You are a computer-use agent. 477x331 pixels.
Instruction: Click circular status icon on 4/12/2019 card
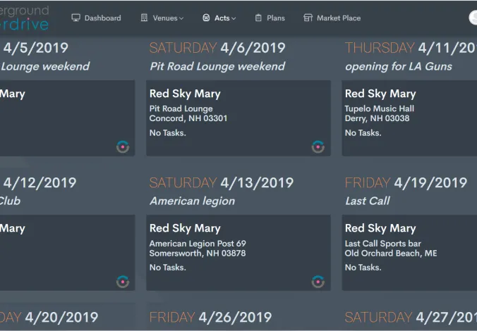[x=123, y=282]
